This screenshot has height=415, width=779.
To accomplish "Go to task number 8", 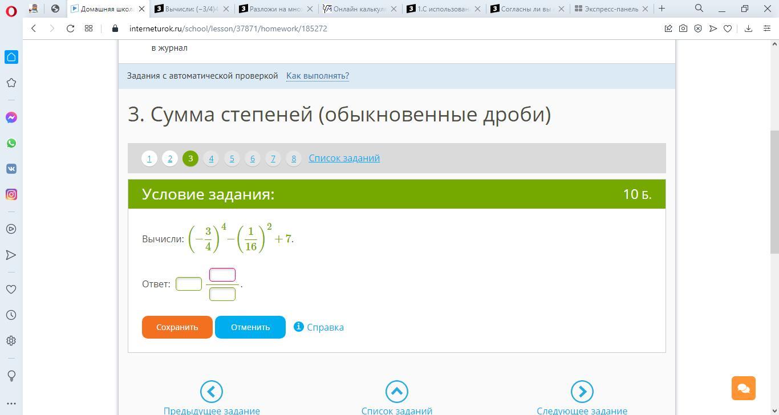I will coord(293,158).
